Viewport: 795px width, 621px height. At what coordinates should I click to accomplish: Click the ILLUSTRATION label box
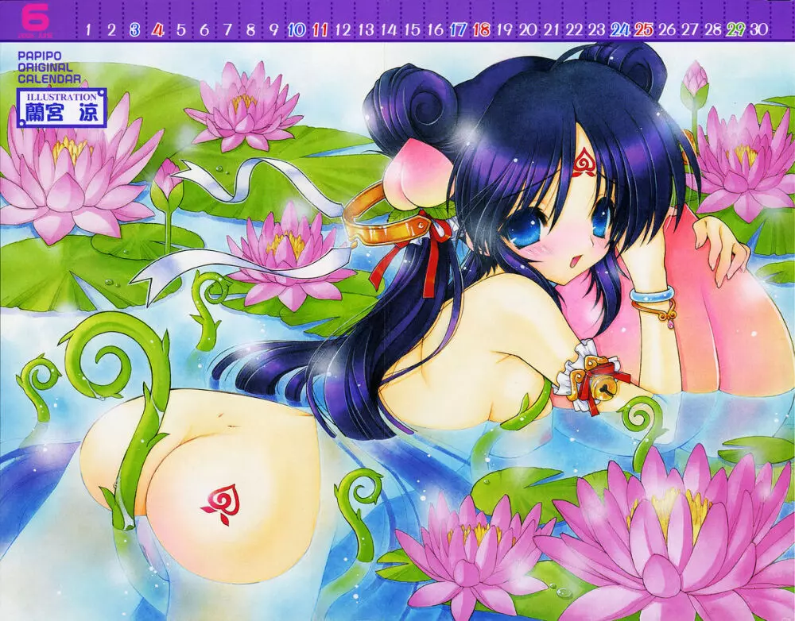61,97
